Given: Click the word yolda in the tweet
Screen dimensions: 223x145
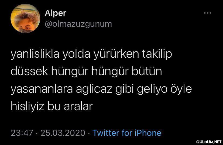Looking at the screenshot, I should tap(76, 54).
